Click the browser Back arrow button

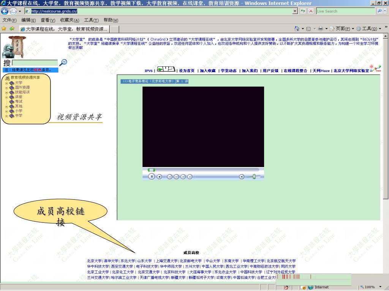(5, 11)
